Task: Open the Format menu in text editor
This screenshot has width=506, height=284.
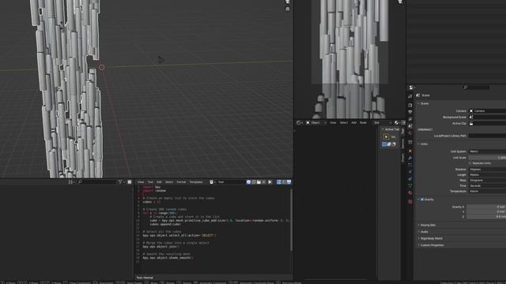Action: pos(181,182)
